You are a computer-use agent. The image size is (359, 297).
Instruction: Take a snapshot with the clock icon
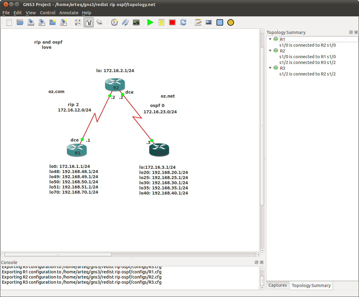tap(114, 22)
